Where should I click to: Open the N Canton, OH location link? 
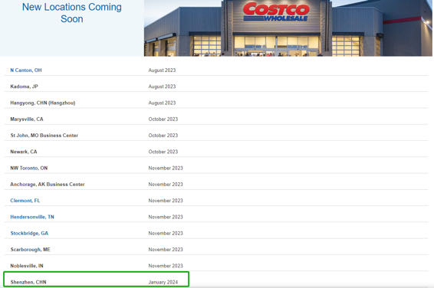26,70
